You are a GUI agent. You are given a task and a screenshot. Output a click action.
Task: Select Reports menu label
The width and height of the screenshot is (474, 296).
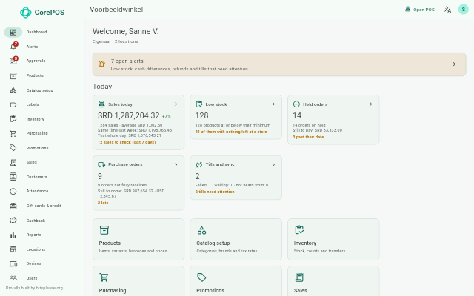coord(34,235)
